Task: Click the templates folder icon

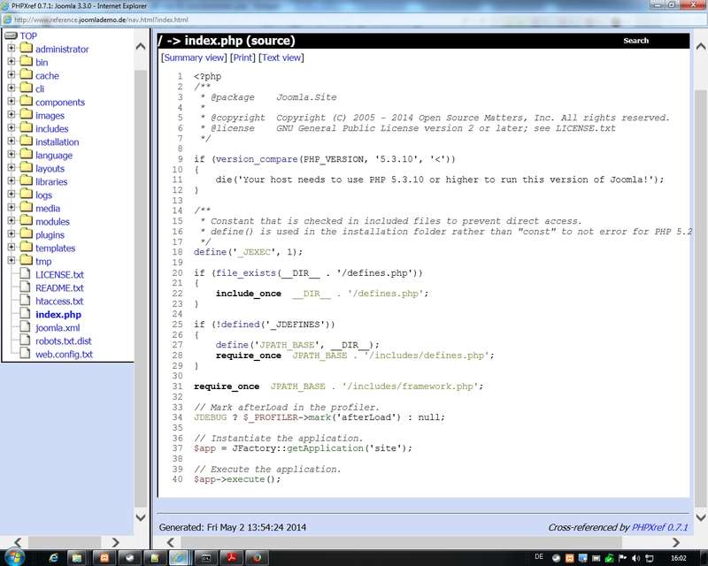Action: point(25,249)
